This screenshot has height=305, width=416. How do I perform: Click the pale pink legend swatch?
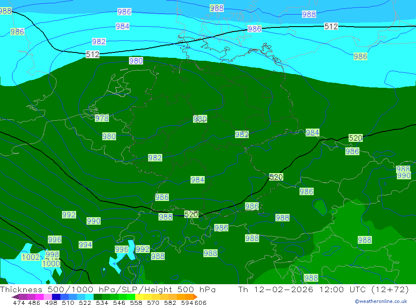(48, 297)
